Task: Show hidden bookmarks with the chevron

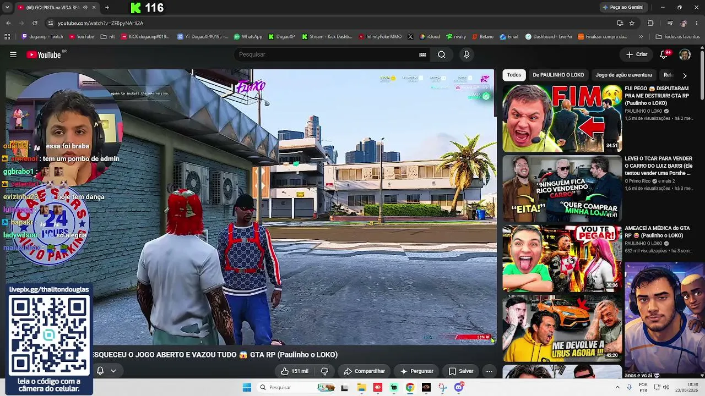Action: point(641,37)
